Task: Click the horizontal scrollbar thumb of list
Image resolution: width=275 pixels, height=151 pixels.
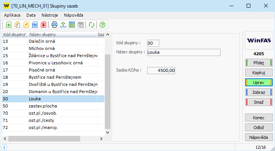Action: 44,139
